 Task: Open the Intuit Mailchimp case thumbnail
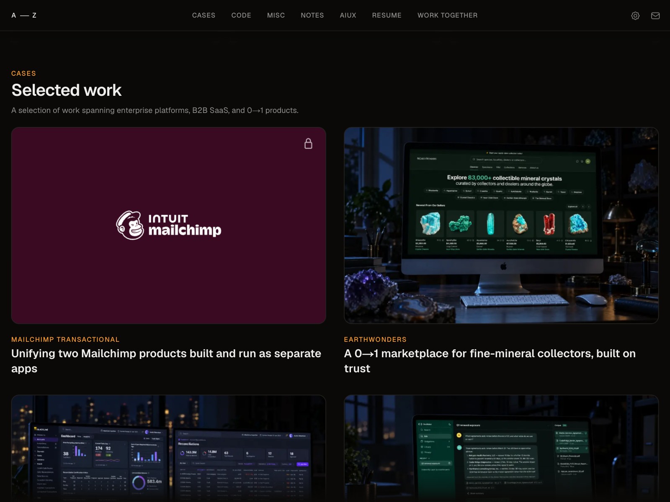point(169,225)
